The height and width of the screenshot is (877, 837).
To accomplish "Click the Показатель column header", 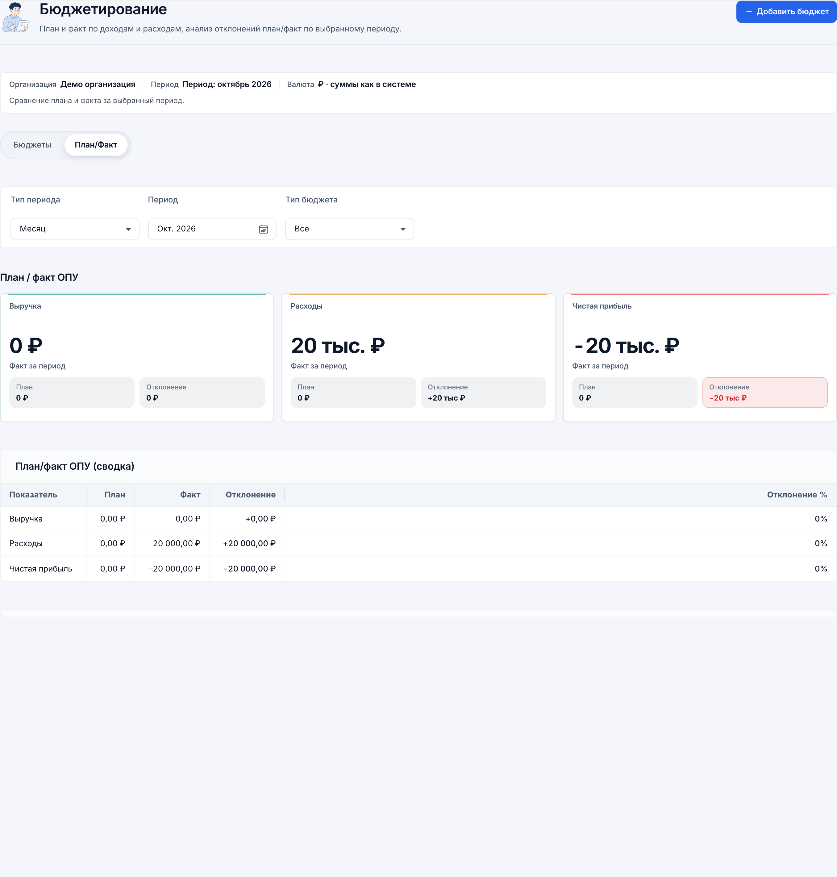I will [x=33, y=495].
